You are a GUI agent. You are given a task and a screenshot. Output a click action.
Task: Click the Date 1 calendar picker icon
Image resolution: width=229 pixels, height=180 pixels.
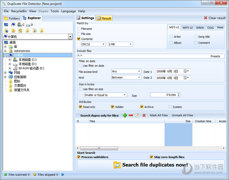tap(186, 71)
